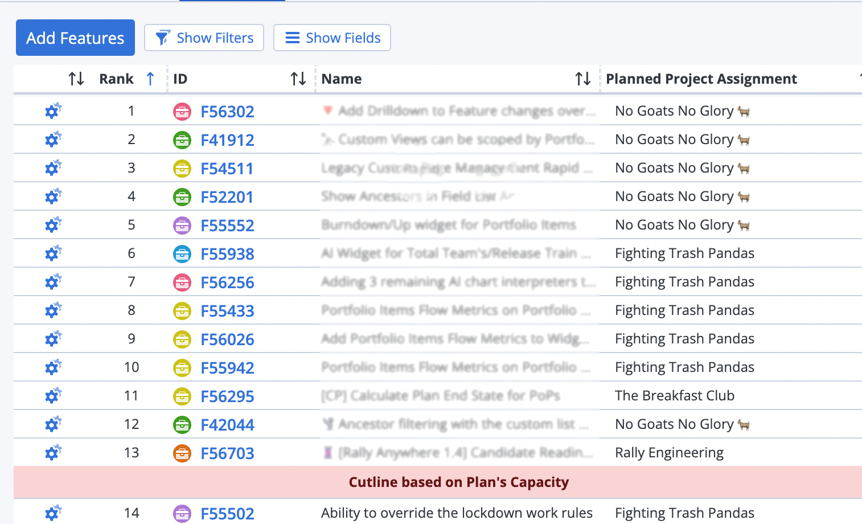Click the gear icon beside rank 13

tap(52, 453)
